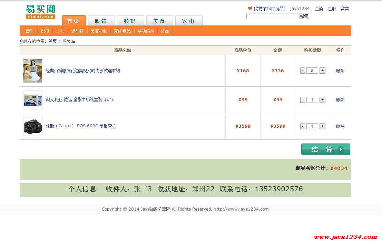Click the 搜索 search button
This screenshot has width=382, height=245.
pos(304,16)
